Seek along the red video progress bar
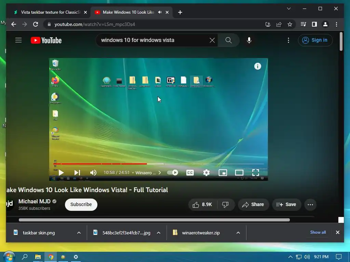350x262 pixels. (159, 164)
